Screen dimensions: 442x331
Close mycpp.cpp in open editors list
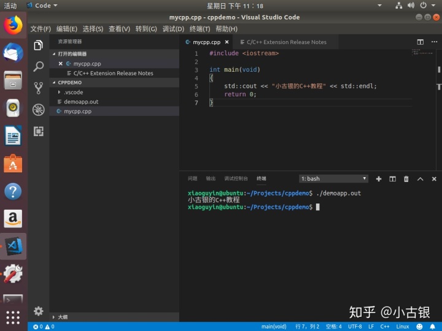60,64
